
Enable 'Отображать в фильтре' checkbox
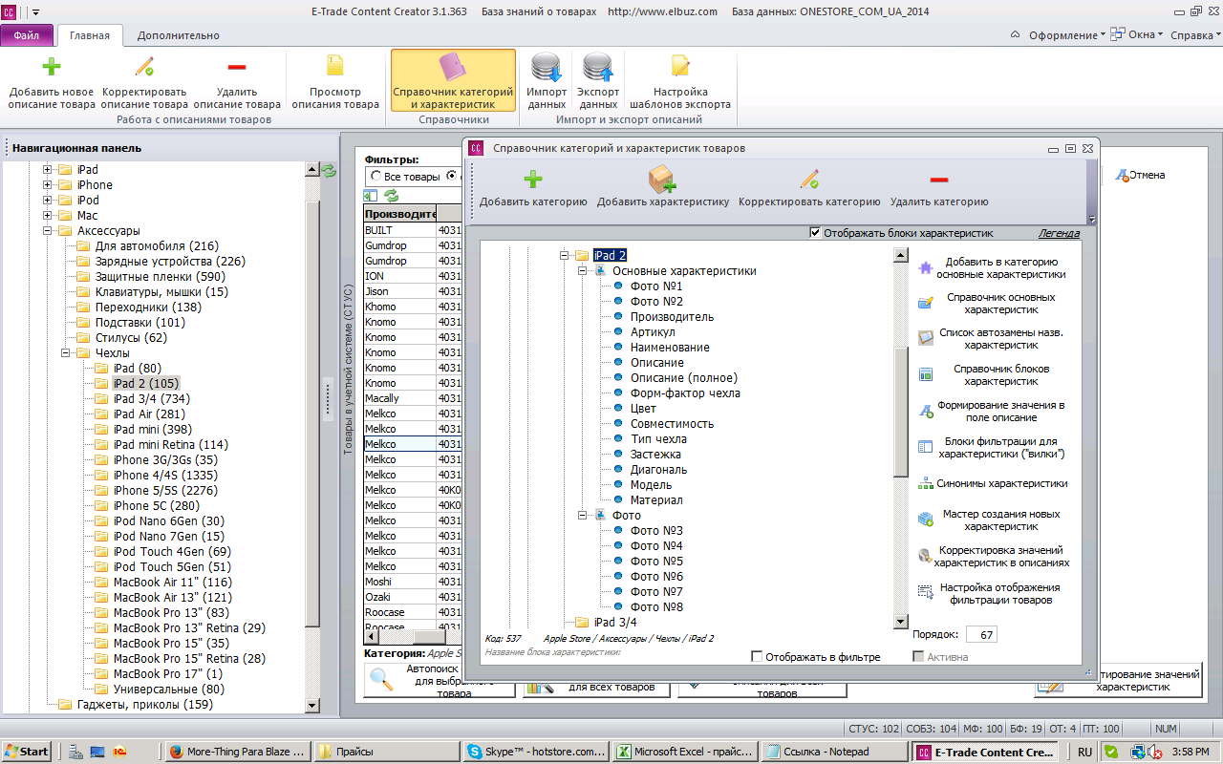758,657
